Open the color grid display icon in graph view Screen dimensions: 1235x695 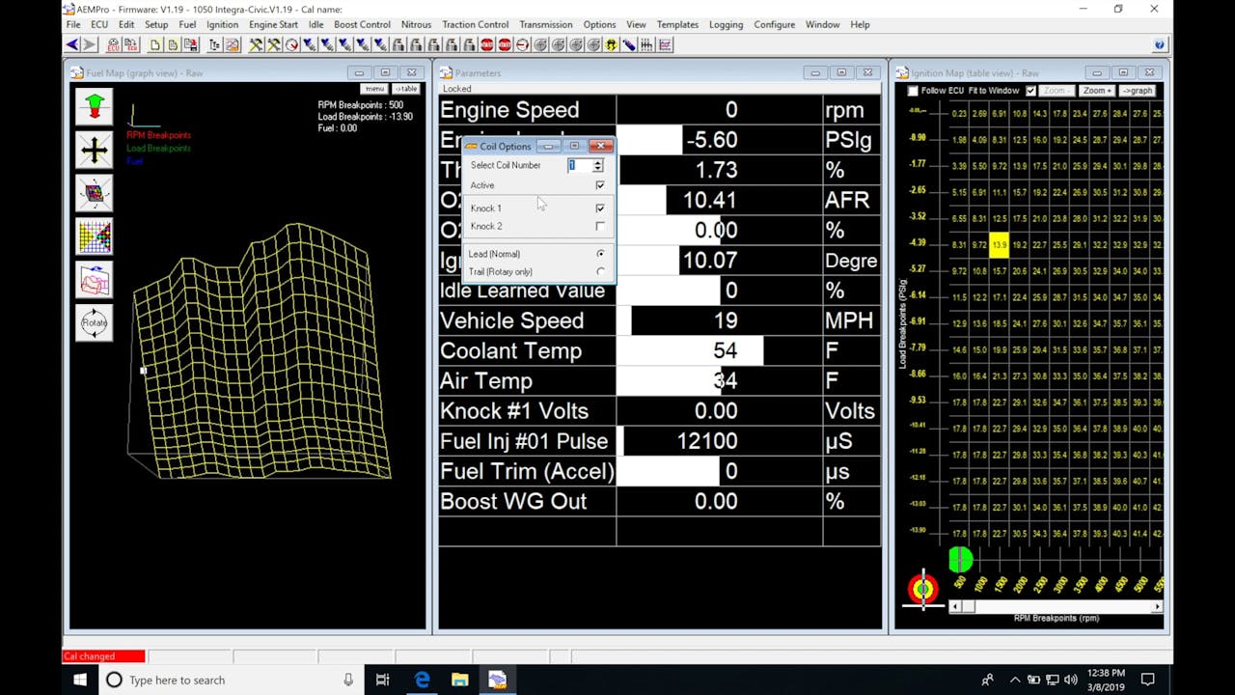(94, 236)
